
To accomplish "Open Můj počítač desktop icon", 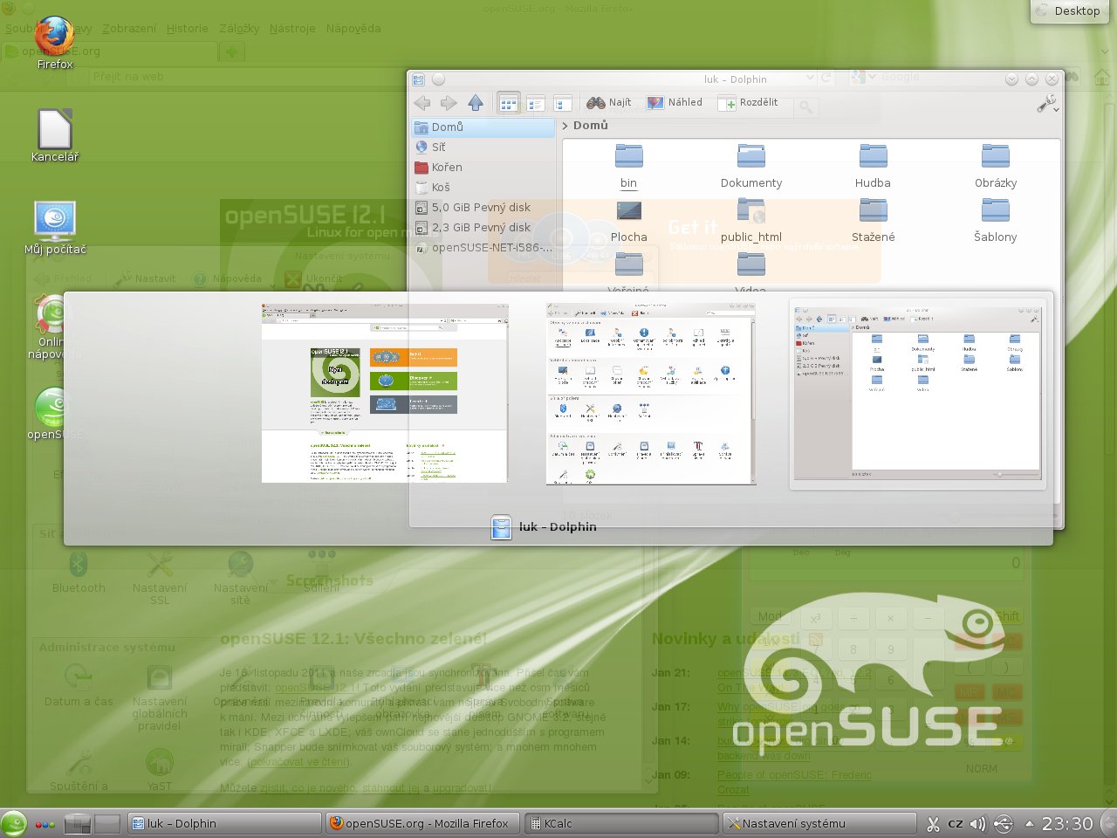I will 55,228.
